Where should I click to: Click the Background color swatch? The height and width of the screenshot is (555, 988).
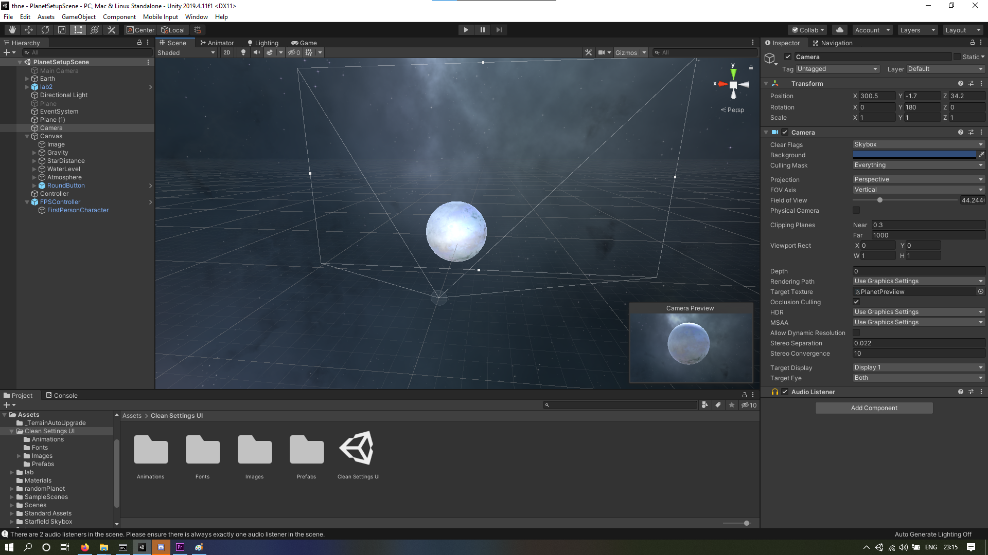tap(914, 155)
